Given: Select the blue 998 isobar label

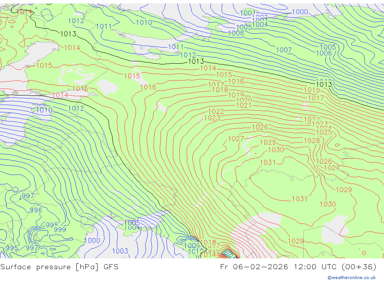Looking at the screenshot, I should point(52,225).
